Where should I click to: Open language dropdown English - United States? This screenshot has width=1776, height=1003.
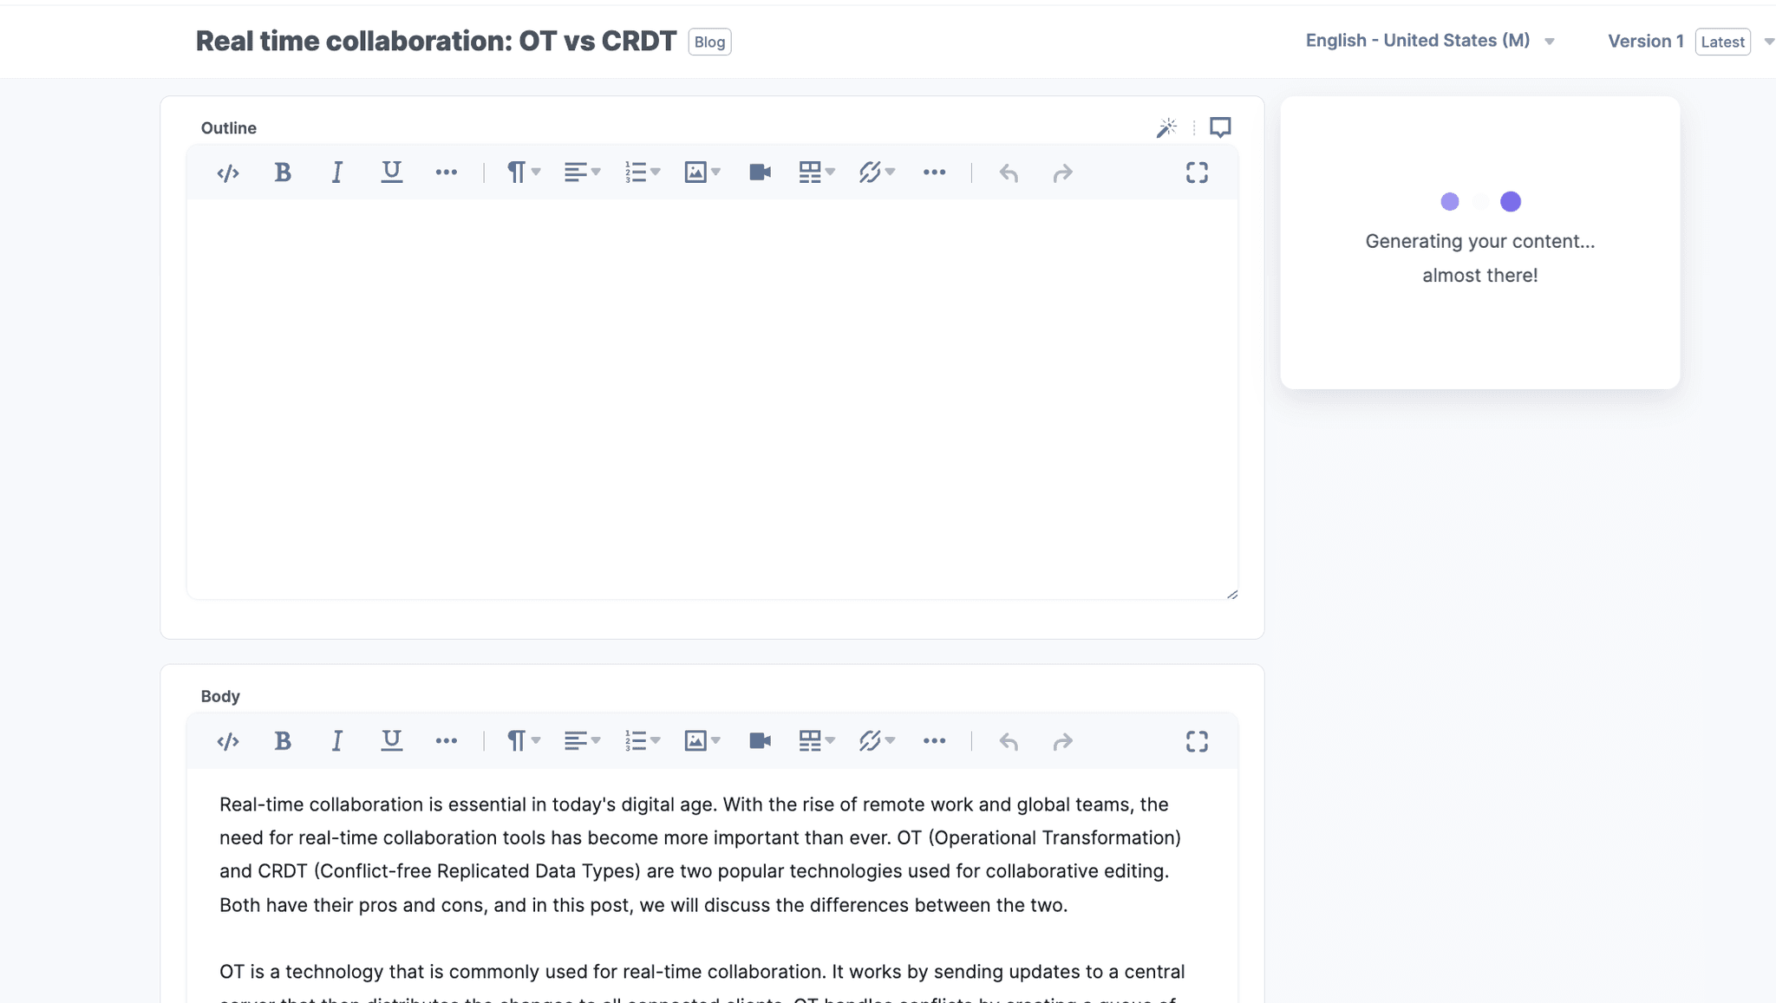pos(1429,41)
